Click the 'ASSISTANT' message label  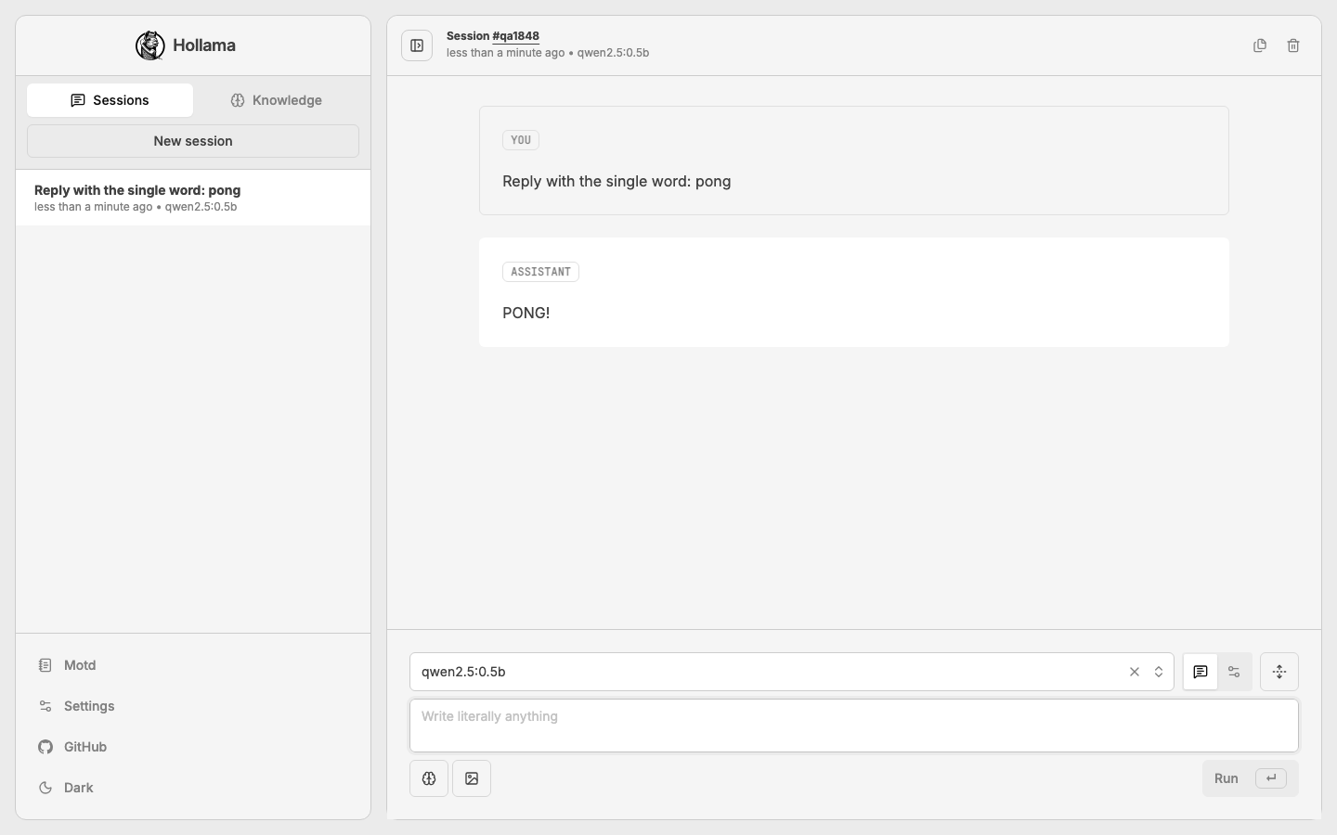click(540, 272)
